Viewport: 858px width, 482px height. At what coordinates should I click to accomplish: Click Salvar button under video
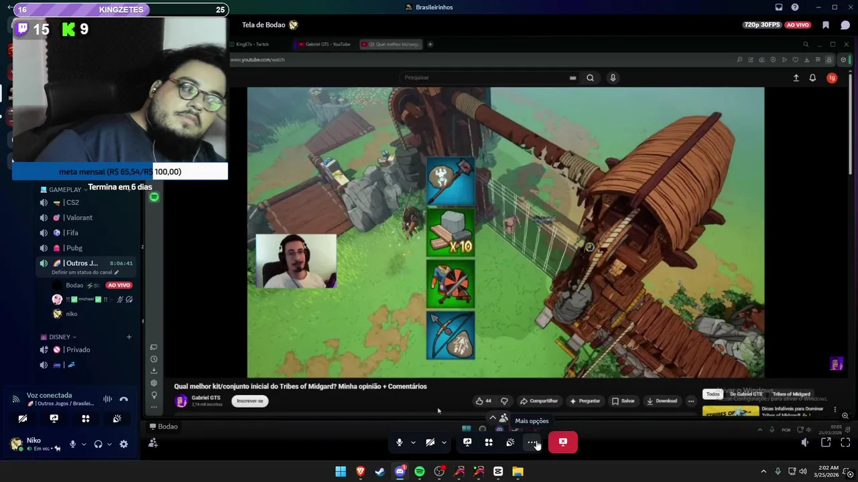tap(623, 401)
